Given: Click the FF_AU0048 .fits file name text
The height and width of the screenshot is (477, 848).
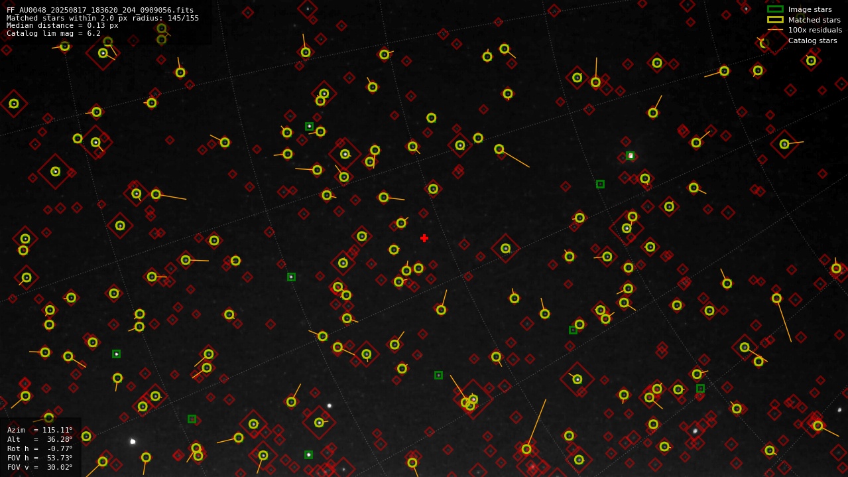Looking at the screenshot, I should pyautogui.click(x=100, y=10).
